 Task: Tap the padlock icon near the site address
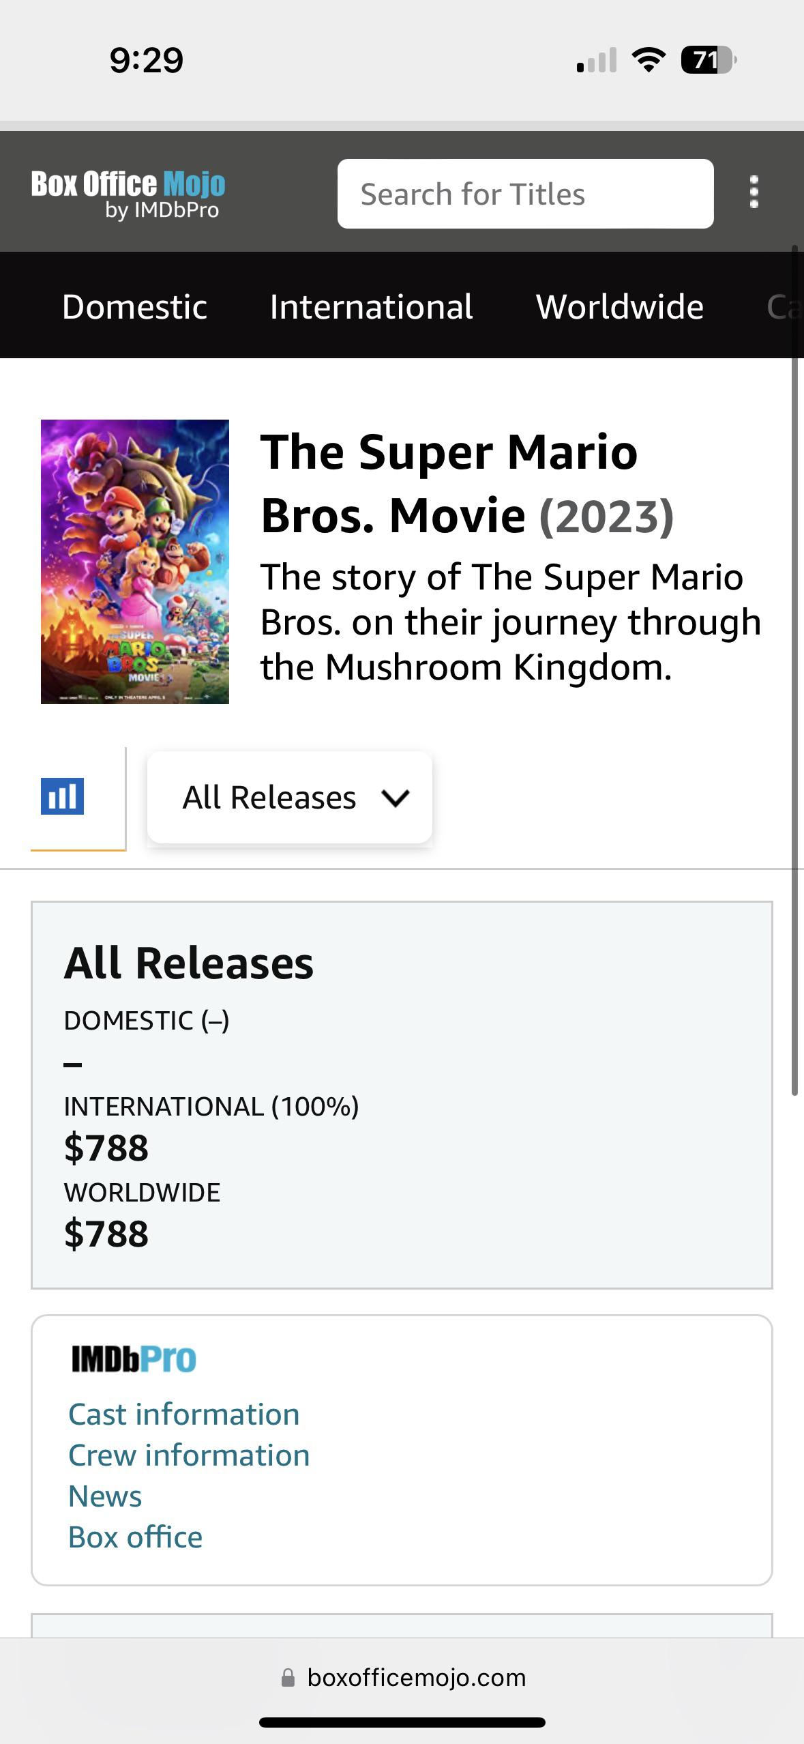click(x=288, y=1679)
